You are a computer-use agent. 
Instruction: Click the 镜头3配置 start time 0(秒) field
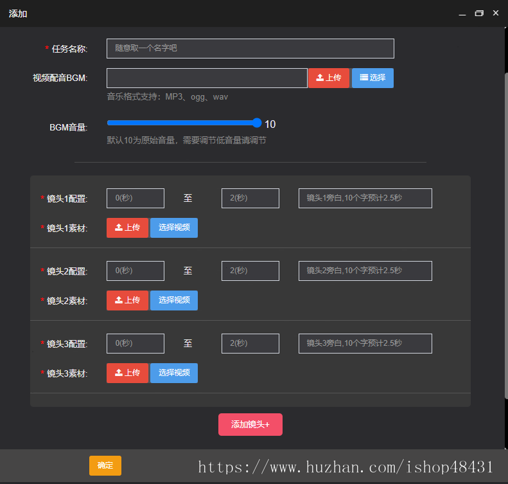136,343
